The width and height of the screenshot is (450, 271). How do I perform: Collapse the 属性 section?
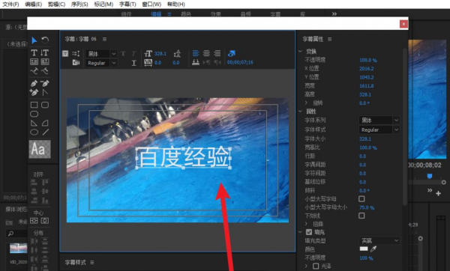coord(300,111)
